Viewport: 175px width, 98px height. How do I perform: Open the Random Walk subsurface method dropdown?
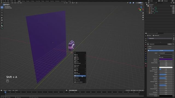(x=165, y=57)
